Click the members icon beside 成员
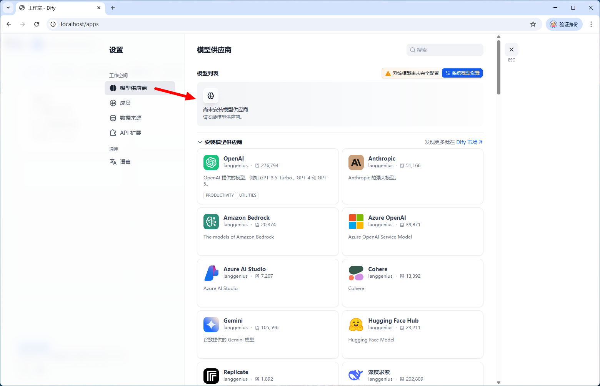 113,103
